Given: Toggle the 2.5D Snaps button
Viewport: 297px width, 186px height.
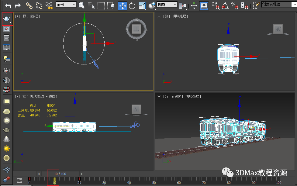Looking at the screenshot, I should (x=216, y=5).
